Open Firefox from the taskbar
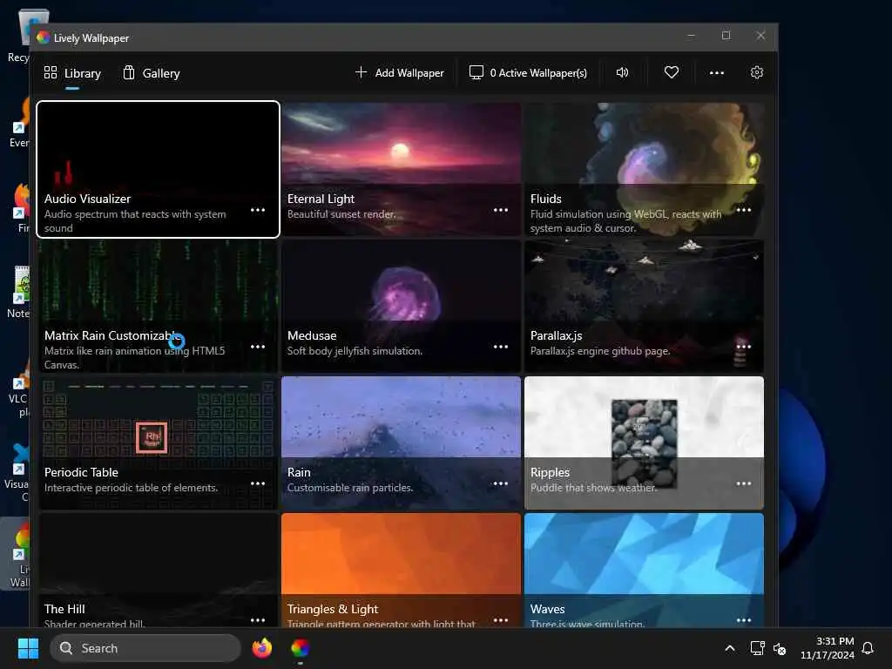Viewport: 892px width, 669px height. (x=261, y=648)
